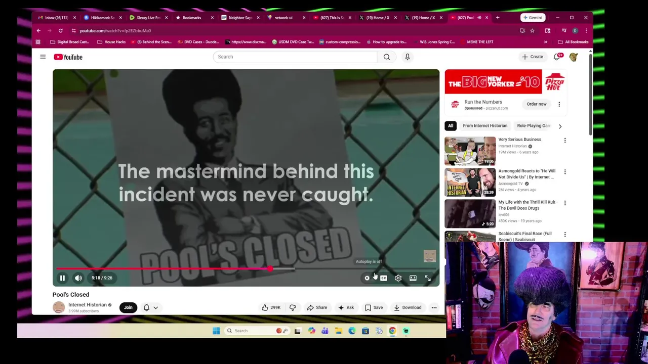This screenshot has height=364, width=648.
Task: Bookmark this page with star icon
Action: [x=532, y=31]
